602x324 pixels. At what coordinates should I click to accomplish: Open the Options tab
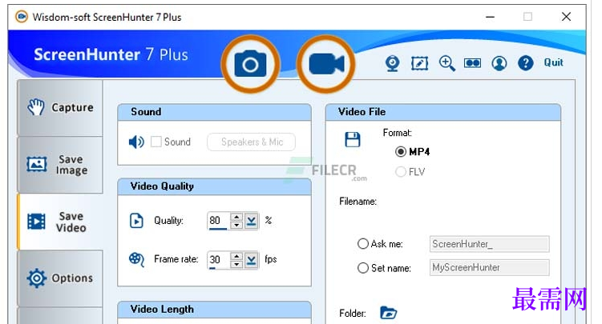[60, 278]
